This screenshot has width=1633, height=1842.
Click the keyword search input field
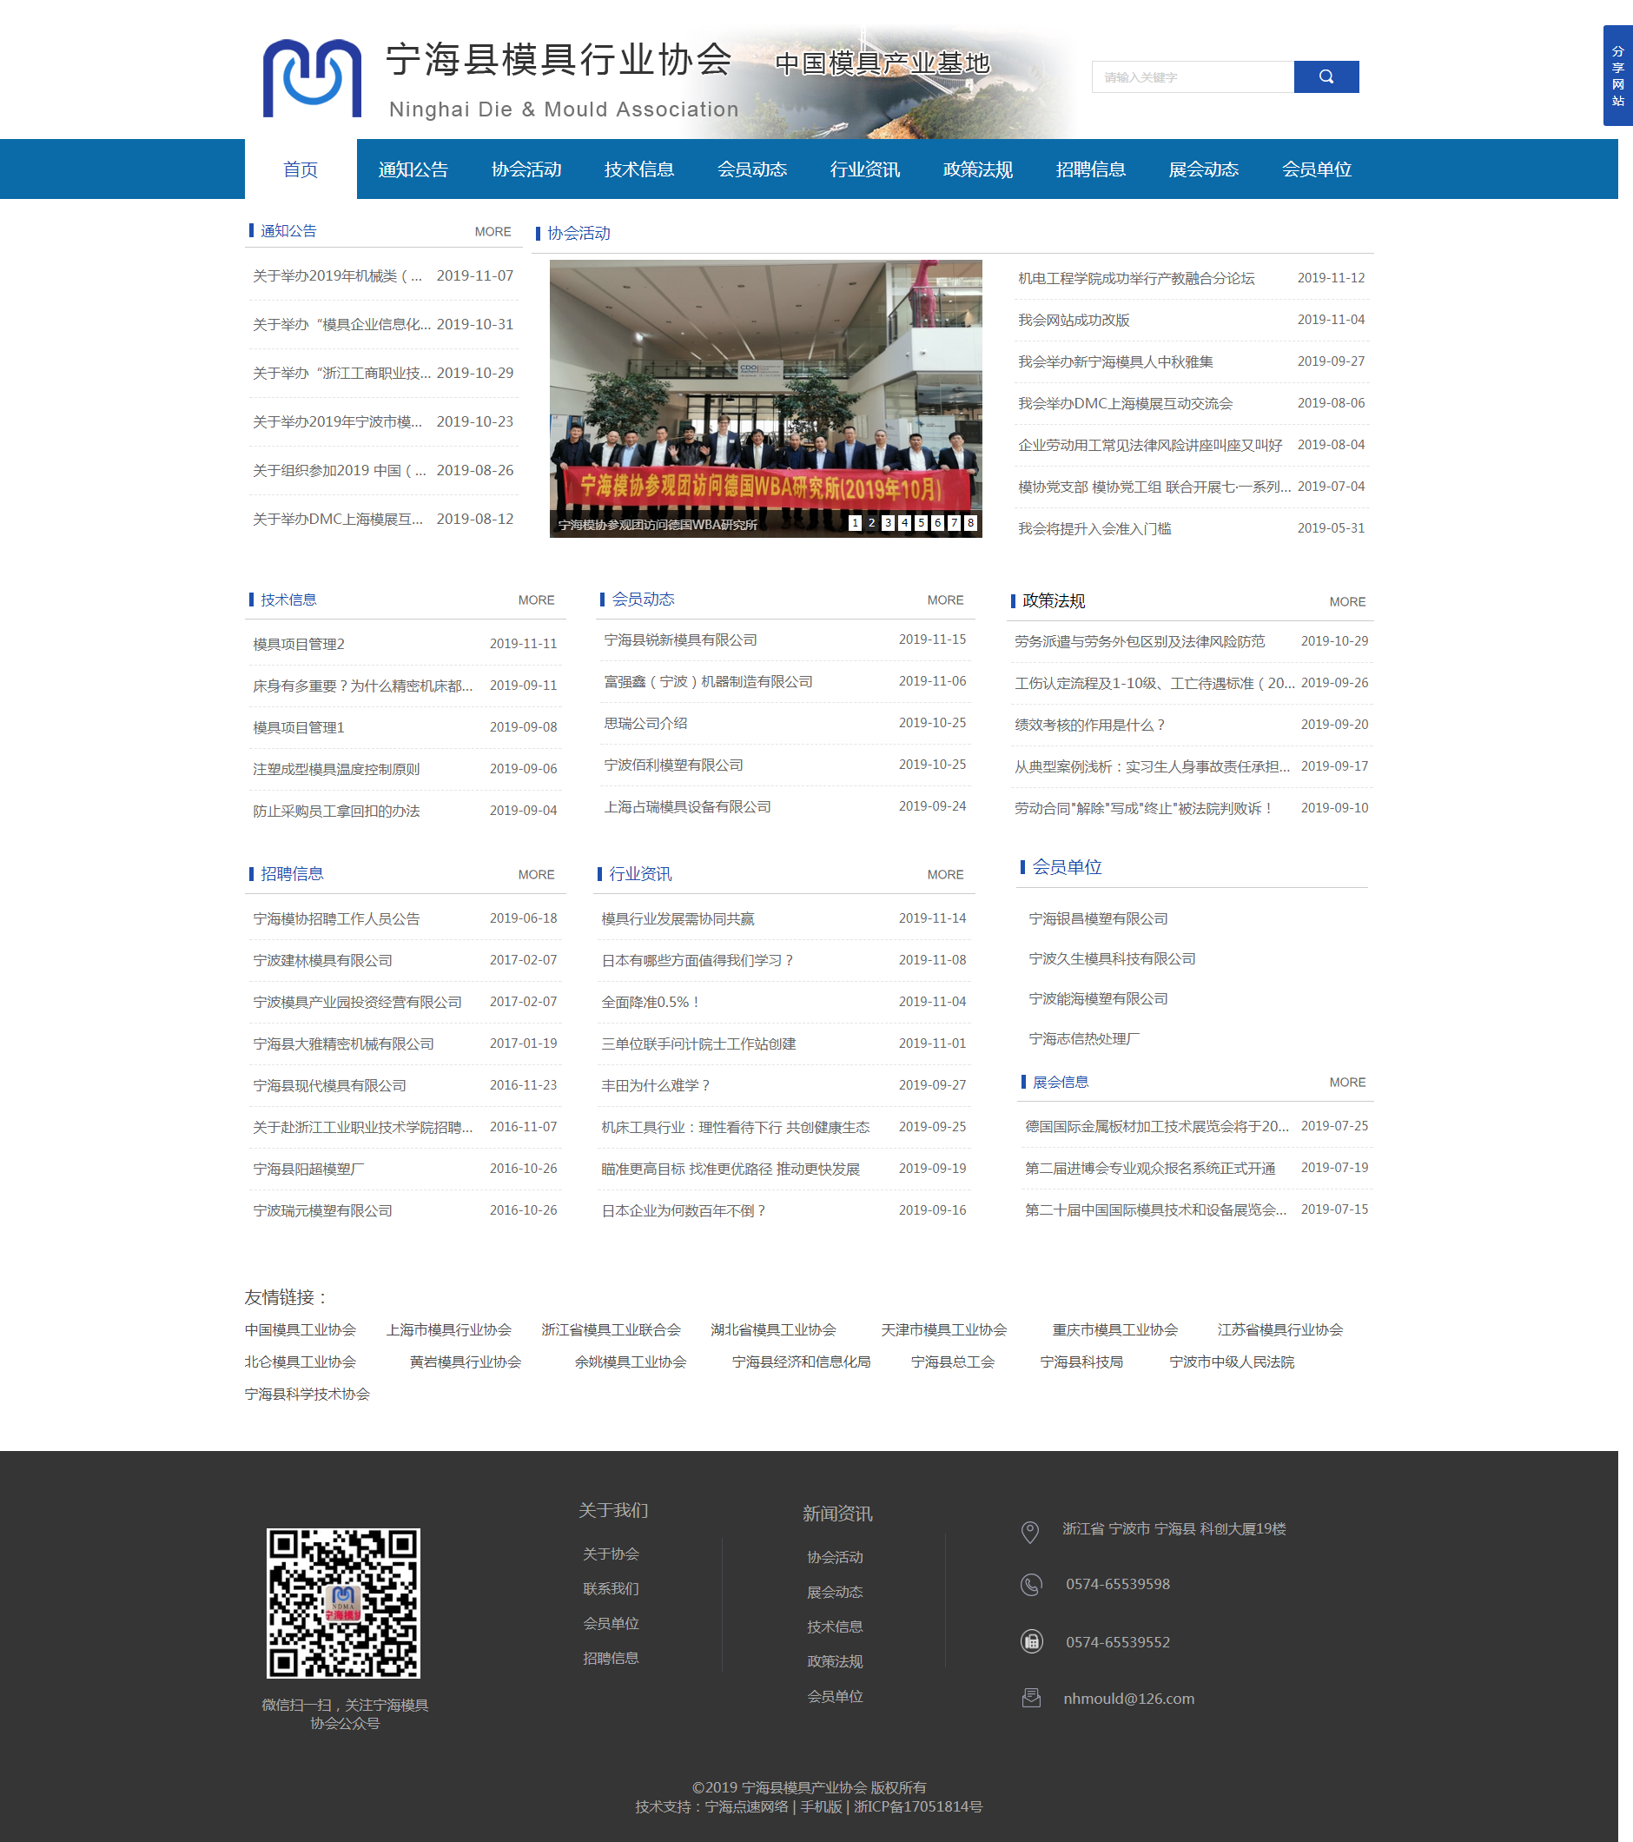pyautogui.click(x=1192, y=77)
